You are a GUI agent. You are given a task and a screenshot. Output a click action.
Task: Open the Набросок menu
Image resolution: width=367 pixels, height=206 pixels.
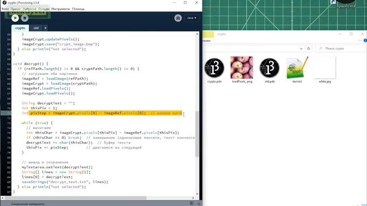29,9
